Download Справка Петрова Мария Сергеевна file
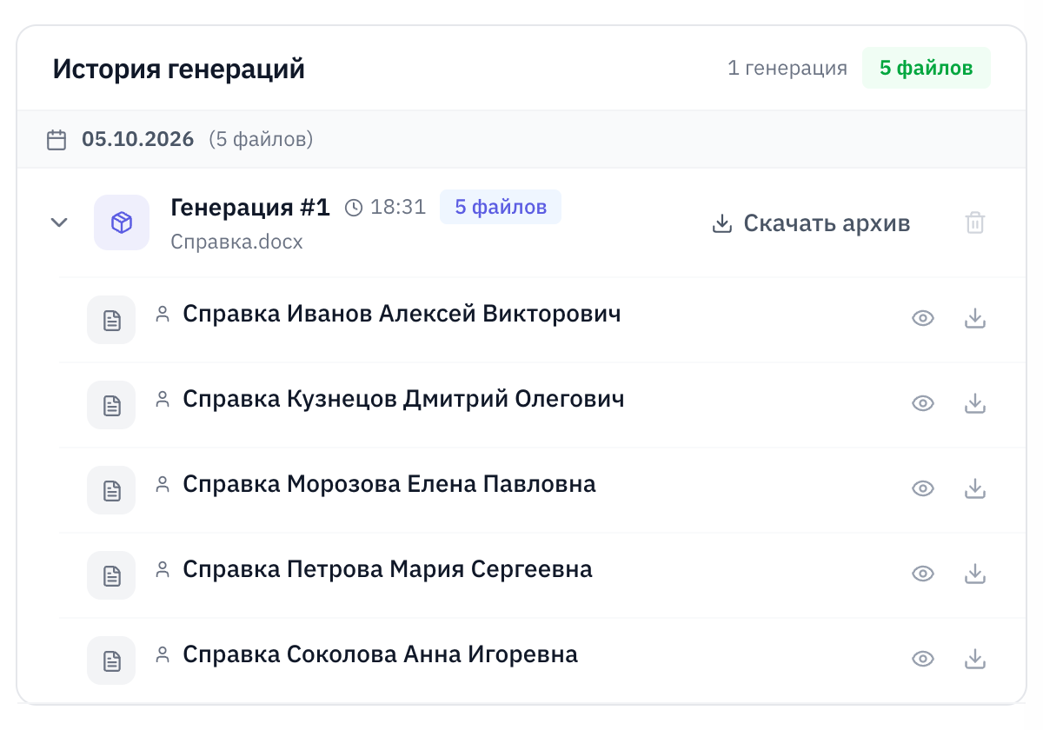Screen dimensions: 1043x730 975,574
